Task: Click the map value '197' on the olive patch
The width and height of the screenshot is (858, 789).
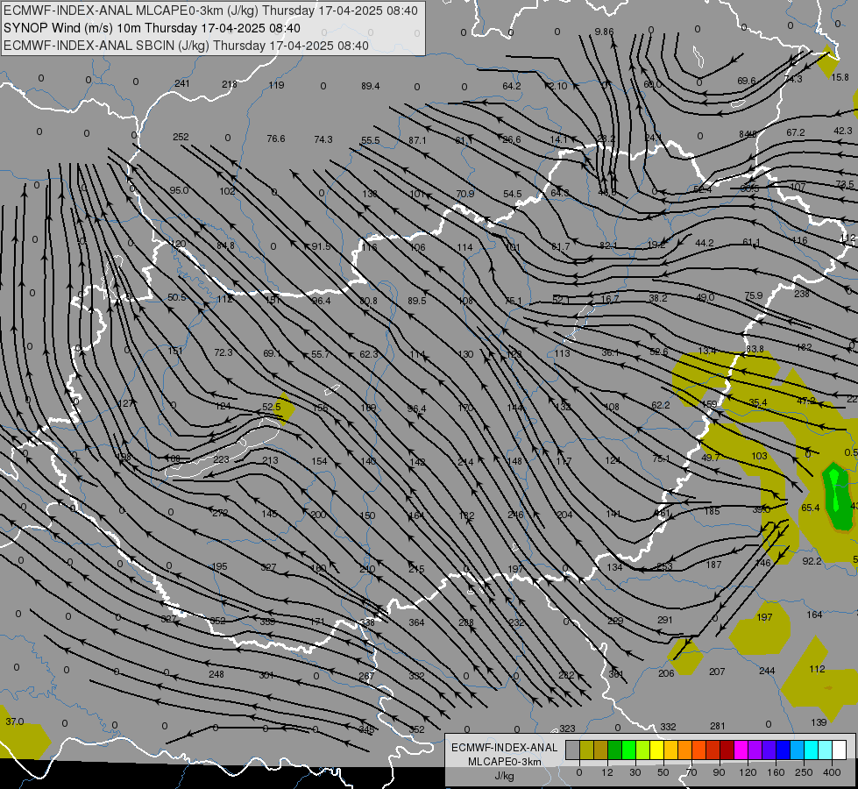Action: pos(764,617)
